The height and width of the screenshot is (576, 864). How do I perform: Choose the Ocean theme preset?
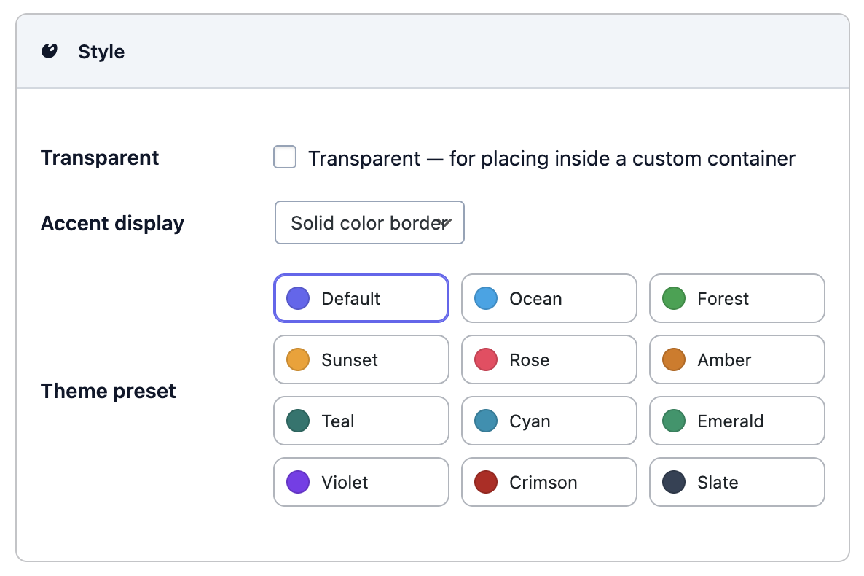pos(549,298)
